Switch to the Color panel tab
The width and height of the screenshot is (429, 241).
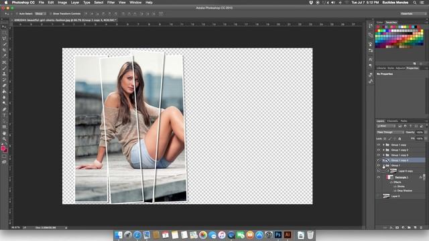[x=380, y=22]
